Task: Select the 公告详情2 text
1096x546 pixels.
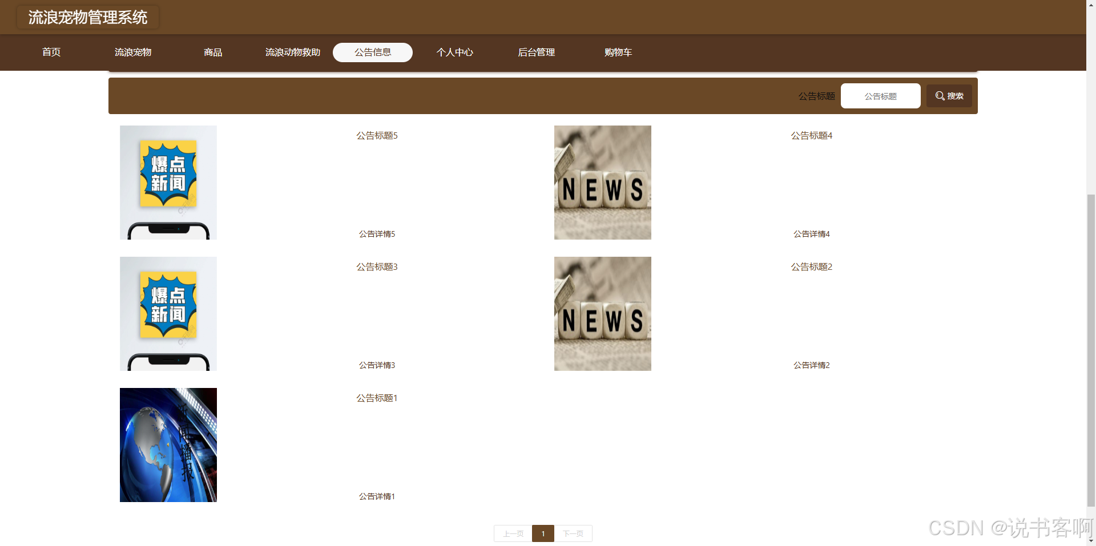Action: (812, 365)
